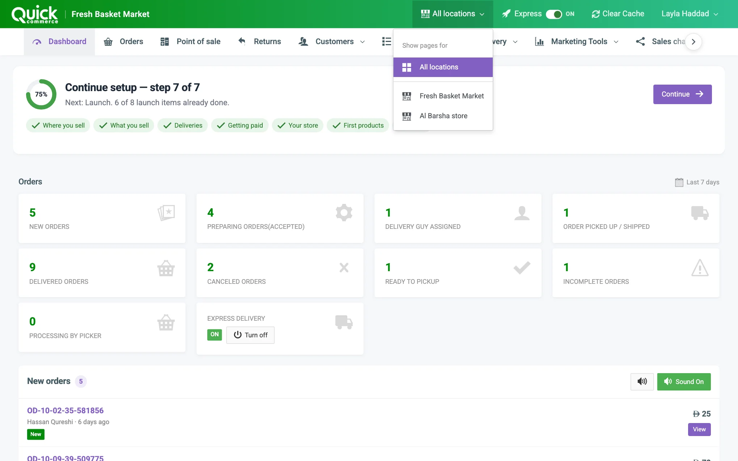This screenshot has width=738, height=461.
Task: Click the First products step chip
Action: [358, 125]
